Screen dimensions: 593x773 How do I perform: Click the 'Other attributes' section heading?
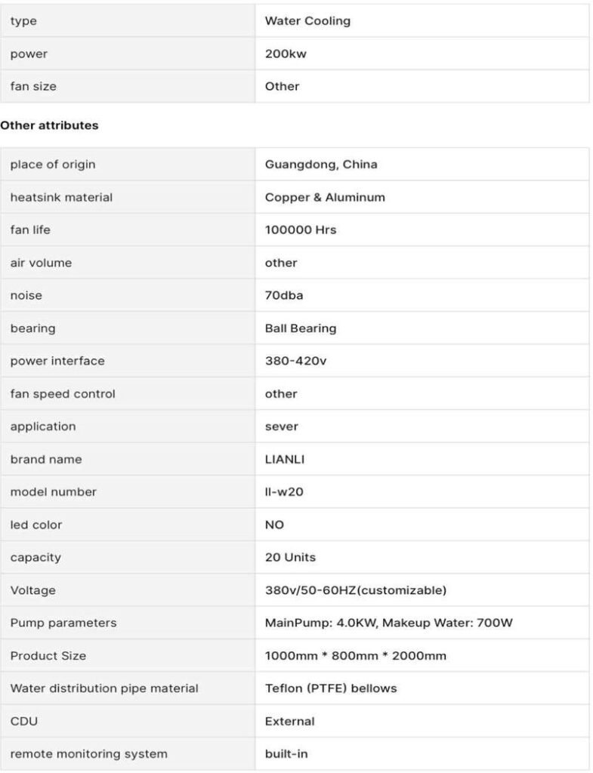tap(50, 126)
